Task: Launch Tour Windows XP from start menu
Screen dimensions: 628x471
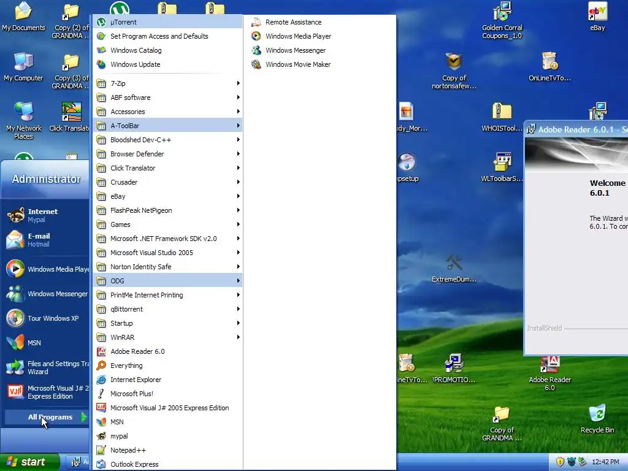Action: [46, 318]
